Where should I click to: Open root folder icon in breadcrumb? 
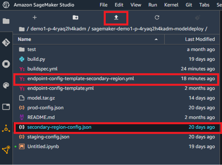[22, 29]
